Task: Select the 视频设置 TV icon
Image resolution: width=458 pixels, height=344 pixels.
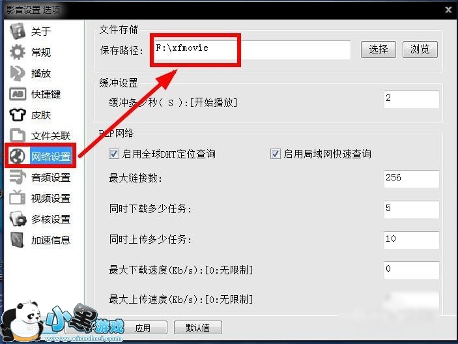Action: point(18,197)
